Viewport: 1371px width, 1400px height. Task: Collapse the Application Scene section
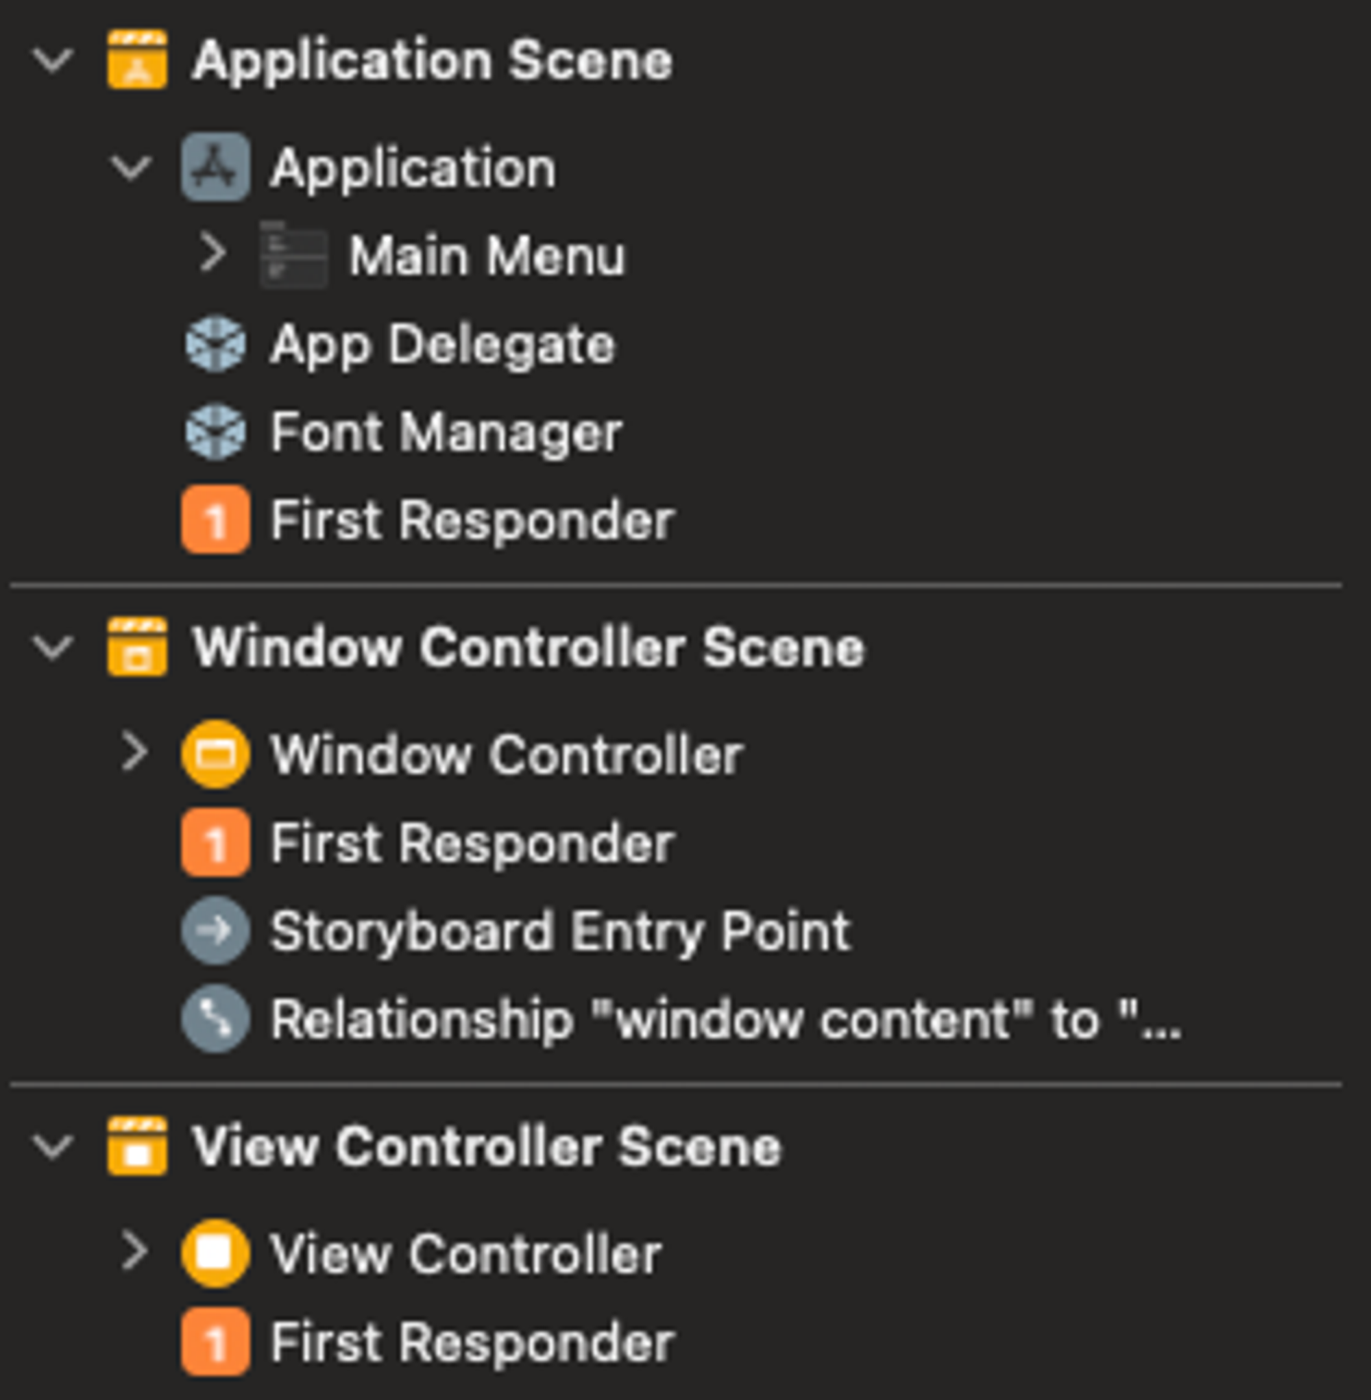53,60
